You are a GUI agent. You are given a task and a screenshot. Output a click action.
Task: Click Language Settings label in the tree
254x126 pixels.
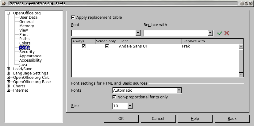[x=31, y=73]
